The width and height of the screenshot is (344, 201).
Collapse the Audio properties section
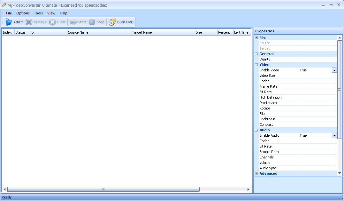click(256, 130)
